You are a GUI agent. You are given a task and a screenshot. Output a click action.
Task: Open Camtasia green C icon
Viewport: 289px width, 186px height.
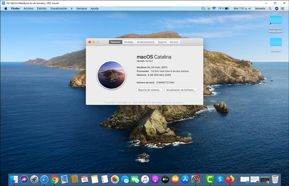[210, 179]
